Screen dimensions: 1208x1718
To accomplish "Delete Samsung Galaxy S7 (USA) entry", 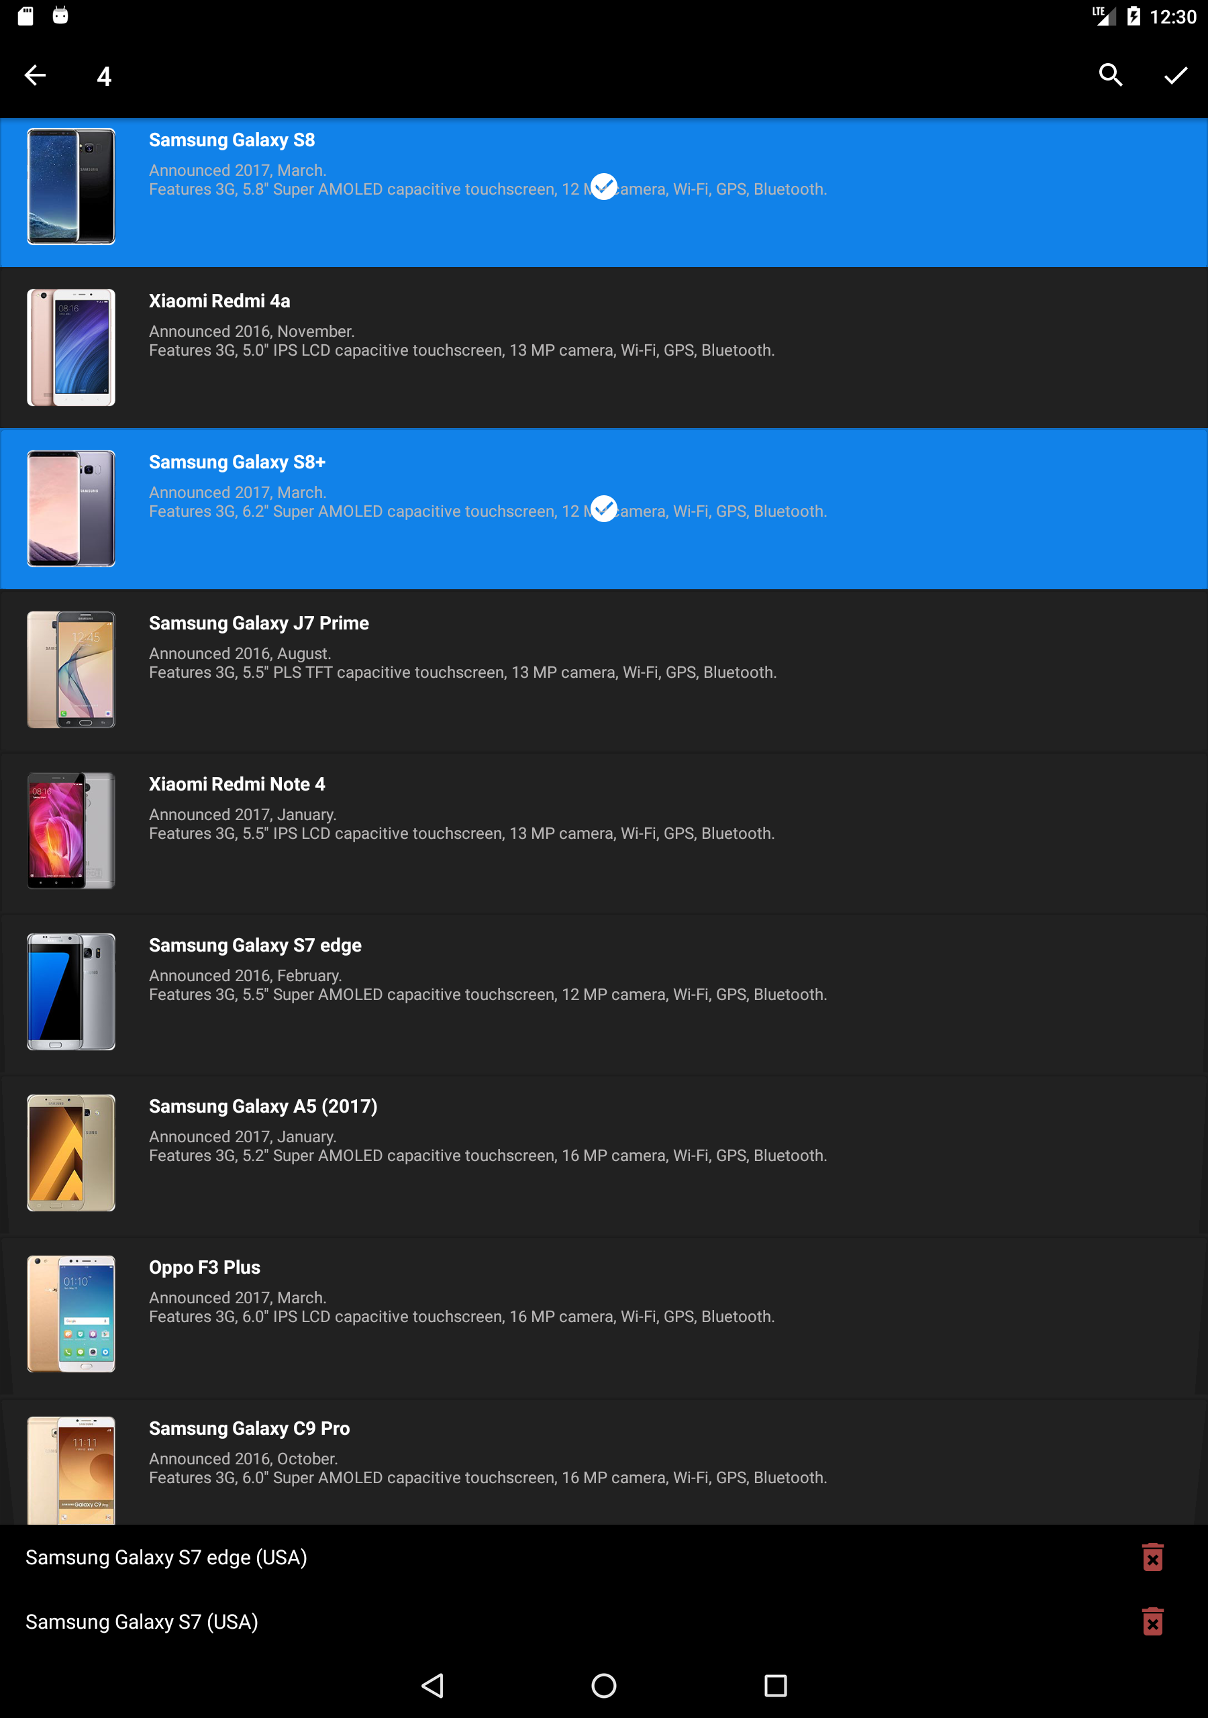I will (x=1152, y=1621).
